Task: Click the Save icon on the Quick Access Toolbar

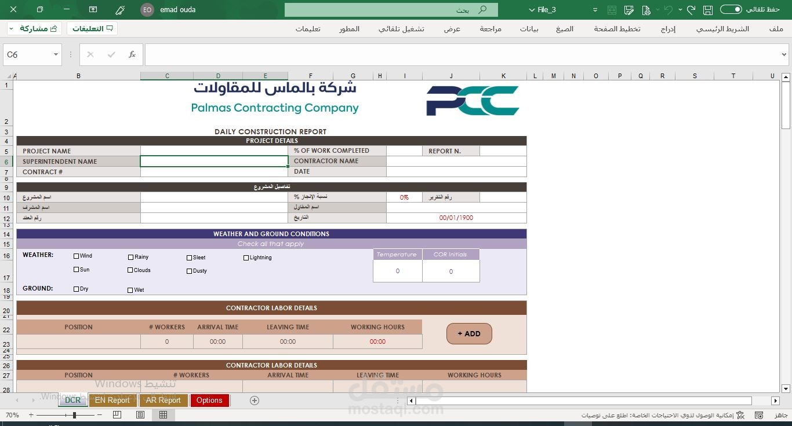Action: point(707,10)
